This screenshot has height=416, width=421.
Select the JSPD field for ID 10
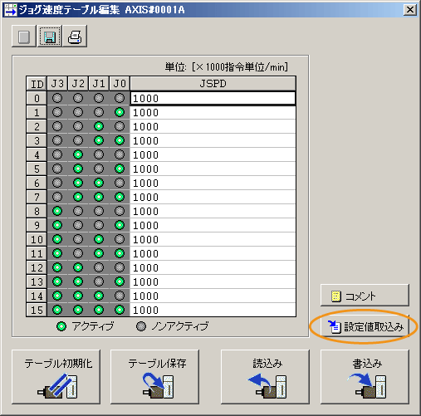[x=213, y=239]
